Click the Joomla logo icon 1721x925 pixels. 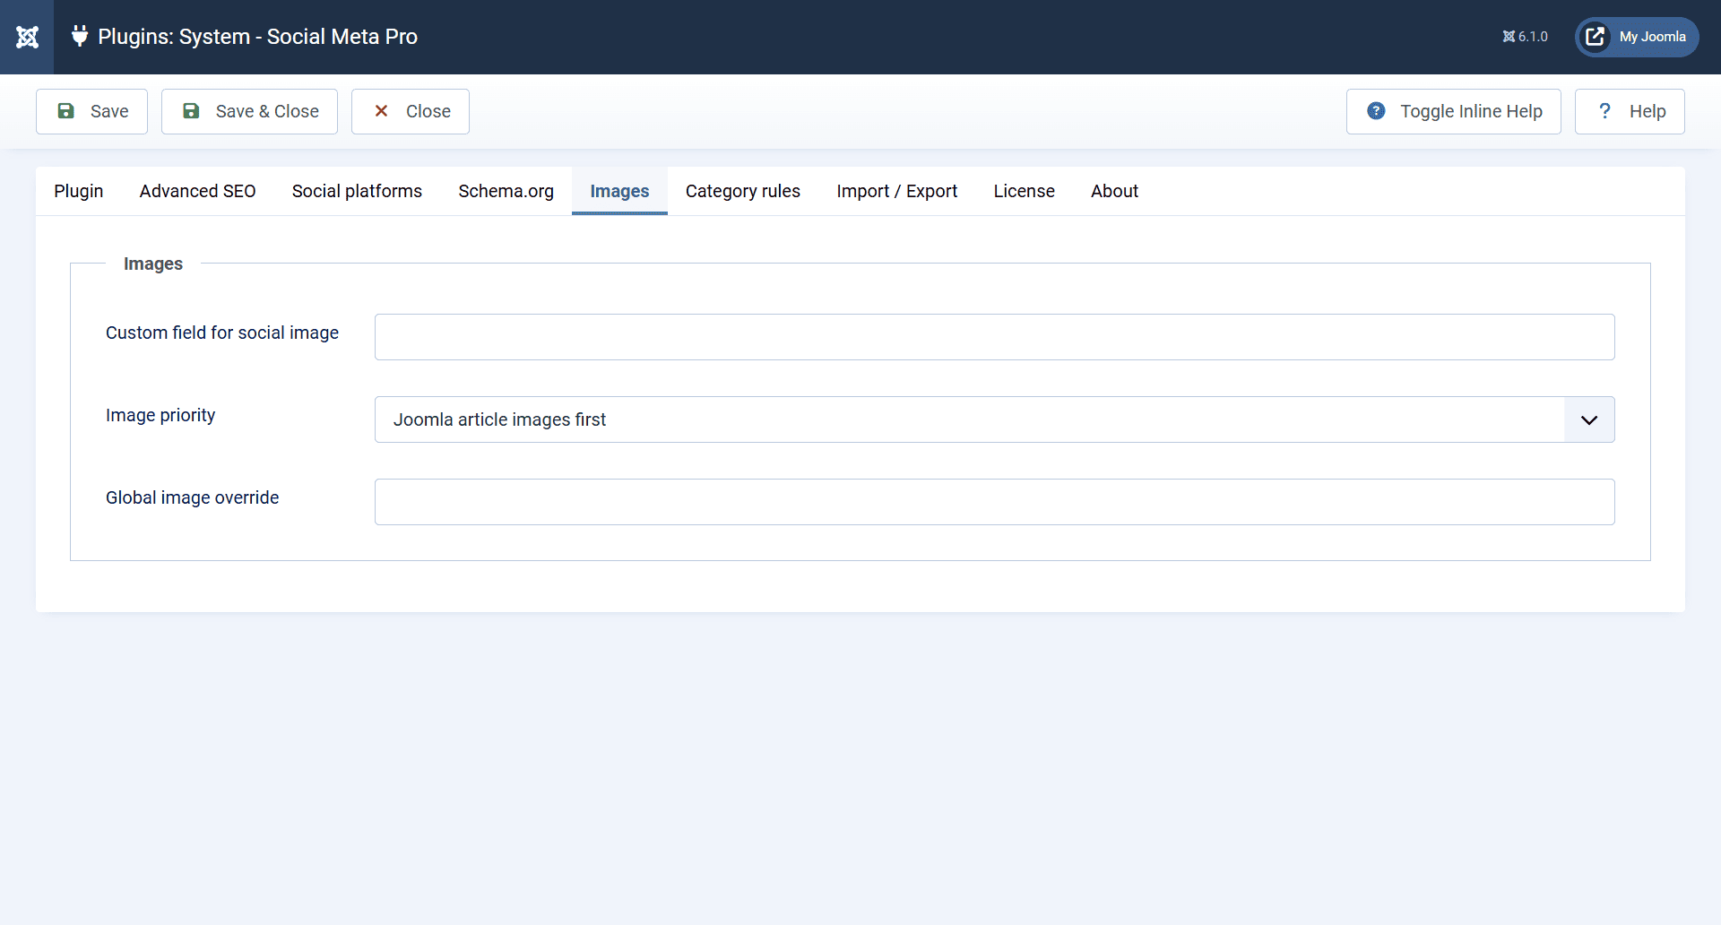click(28, 37)
